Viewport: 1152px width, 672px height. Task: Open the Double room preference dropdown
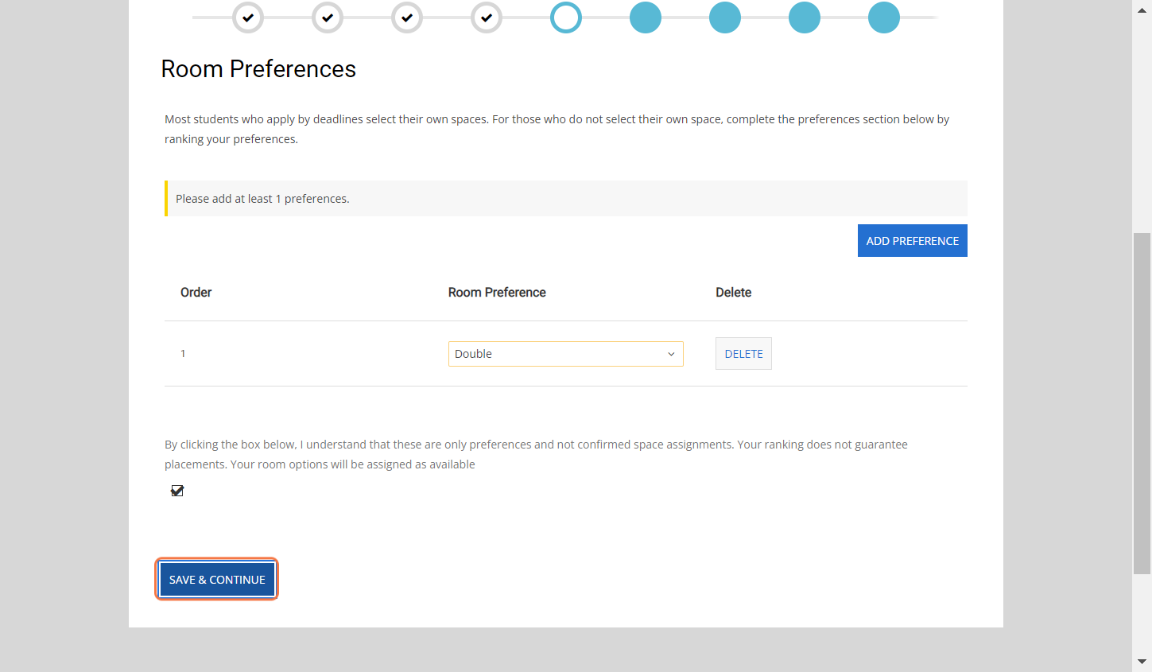[x=566, y=354]
